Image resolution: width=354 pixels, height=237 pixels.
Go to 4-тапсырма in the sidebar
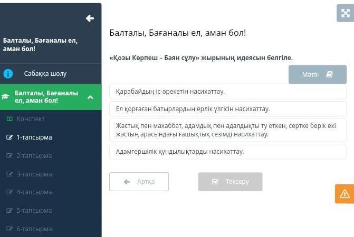coord(34,192)
